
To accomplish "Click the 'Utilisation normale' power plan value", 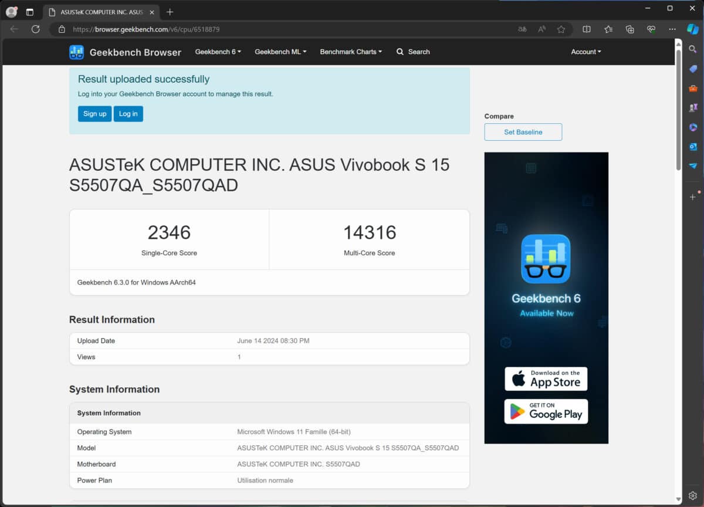I will 265,480.
